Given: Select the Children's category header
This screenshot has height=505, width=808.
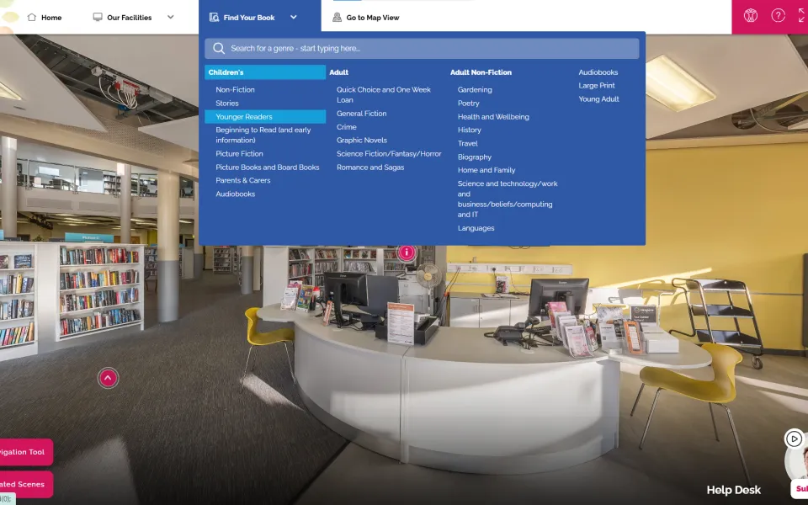Looking at the screenshot, I should click(x=226, y=72).
